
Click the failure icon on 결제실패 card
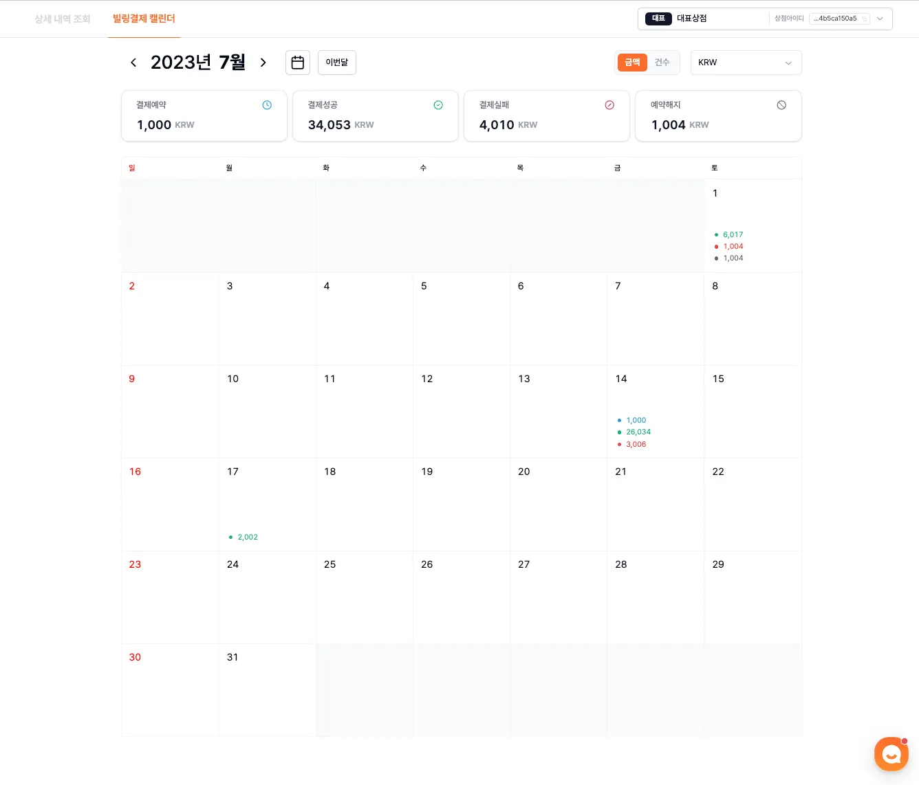tap(609, 105)
